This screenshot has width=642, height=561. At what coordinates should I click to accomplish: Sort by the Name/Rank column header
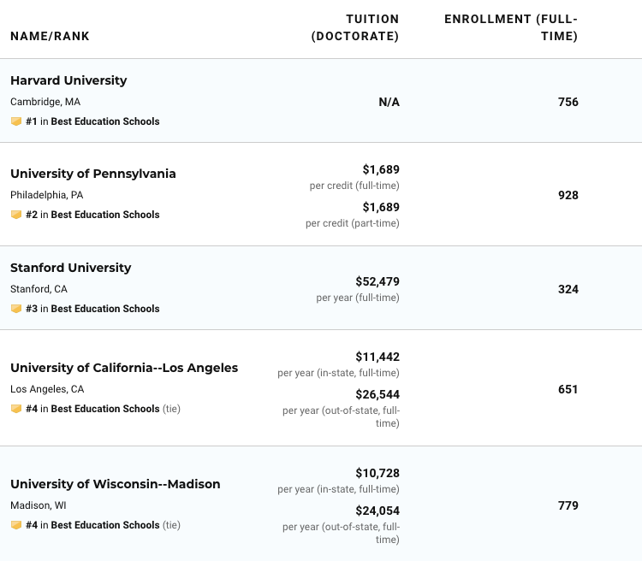click(50, 36)
